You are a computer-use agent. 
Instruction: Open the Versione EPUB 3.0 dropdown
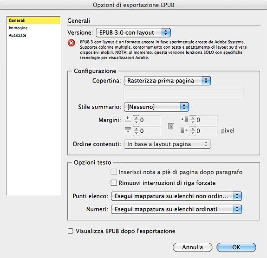tap(133, 32)
